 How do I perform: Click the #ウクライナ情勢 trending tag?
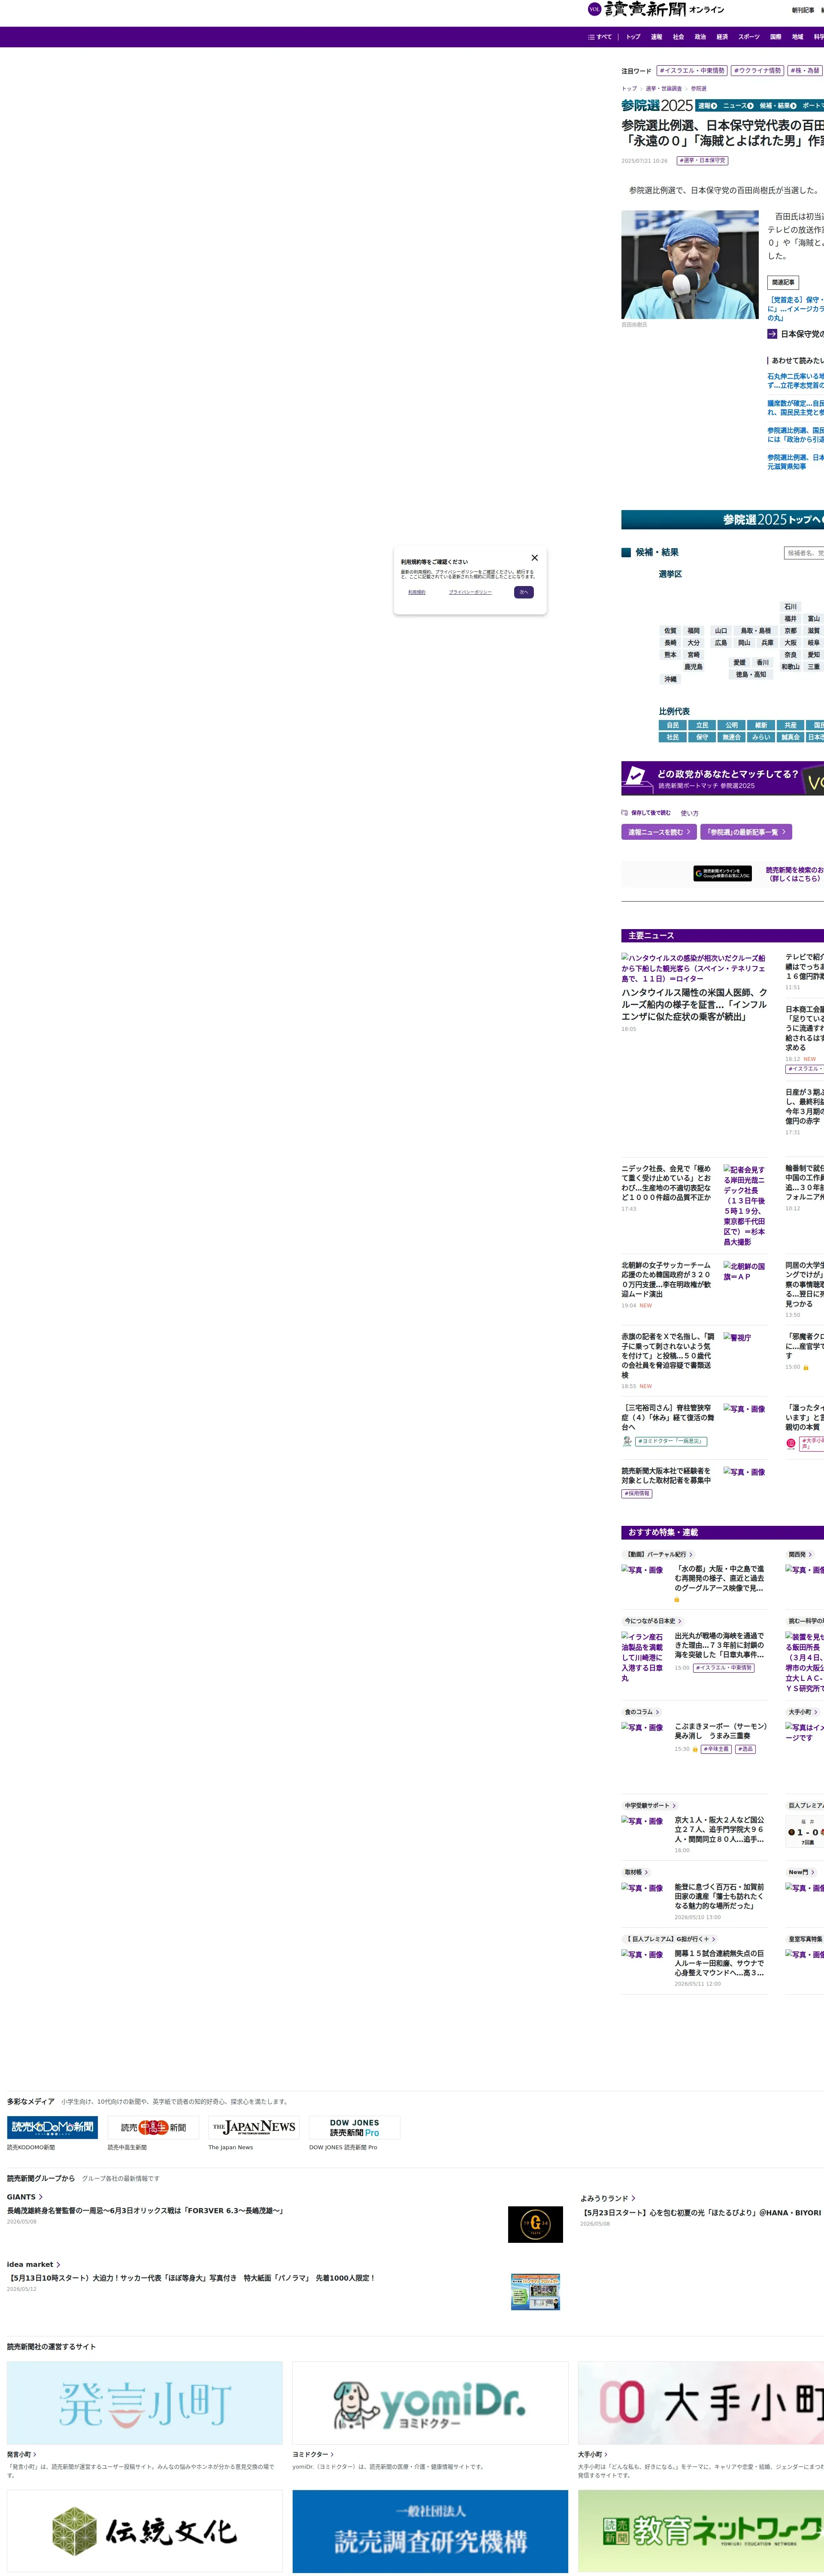coord(758,71)
